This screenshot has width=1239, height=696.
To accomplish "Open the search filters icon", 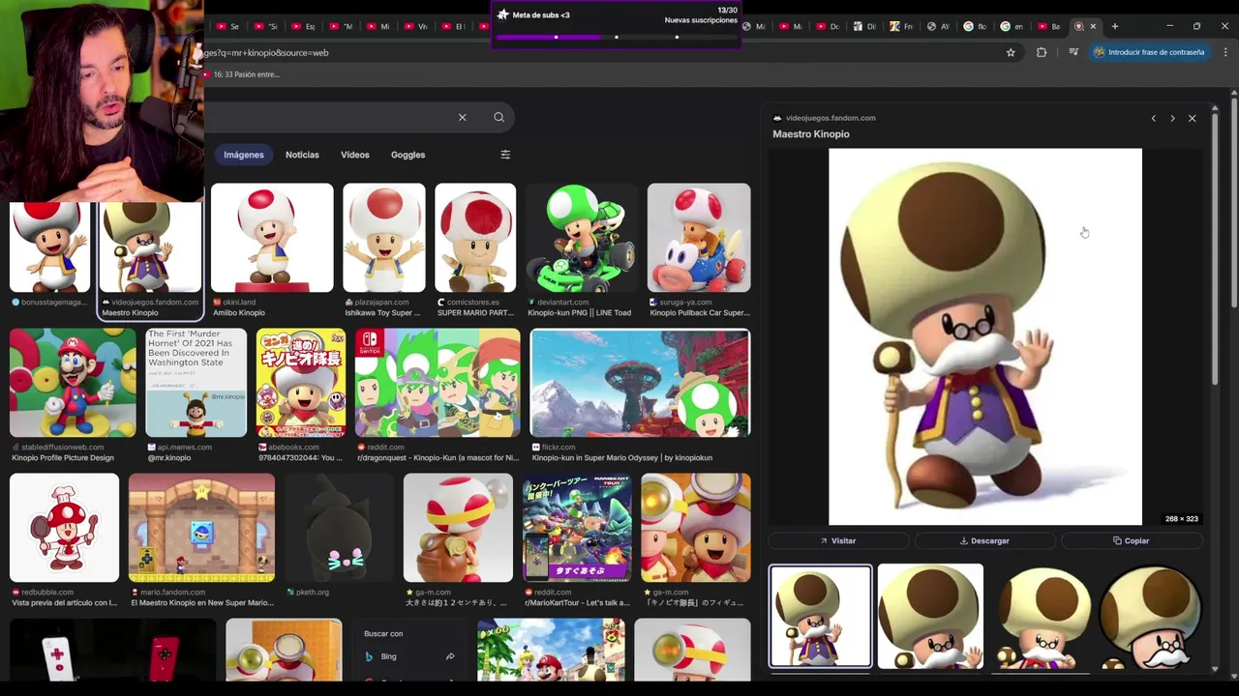I will (504, 155).
